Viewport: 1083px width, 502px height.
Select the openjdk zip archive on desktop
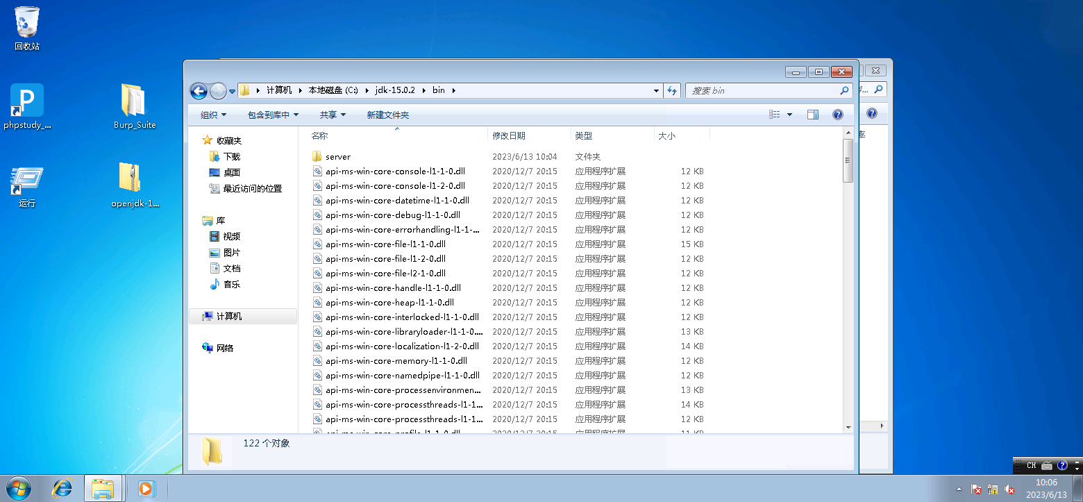click(x=135, y=186)
